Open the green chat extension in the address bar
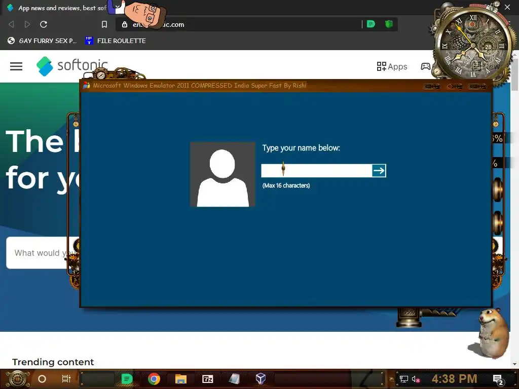519x389 pixels. [x=371, y=24]
